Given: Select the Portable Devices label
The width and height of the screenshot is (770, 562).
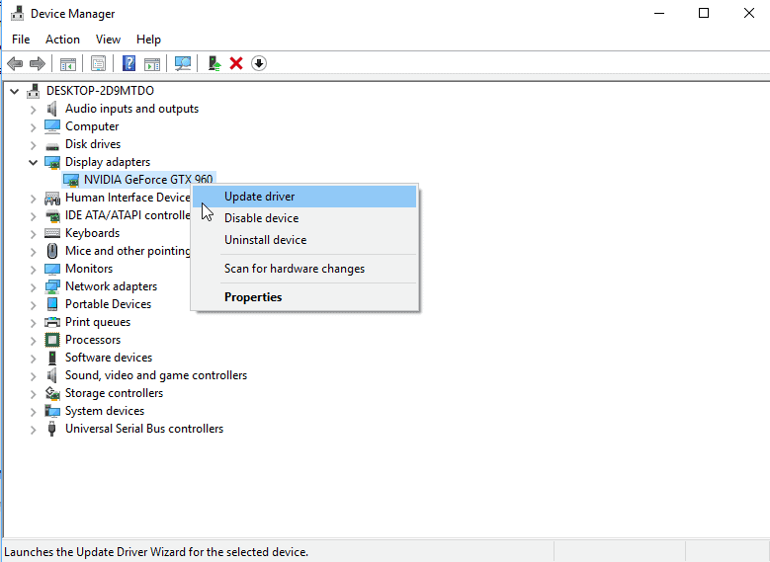Looking at the screenshot, I should (x=108, y=304).
